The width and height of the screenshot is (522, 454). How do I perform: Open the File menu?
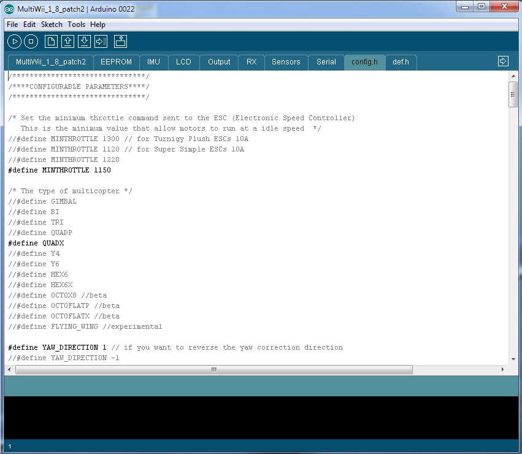[x=12, y=25]
